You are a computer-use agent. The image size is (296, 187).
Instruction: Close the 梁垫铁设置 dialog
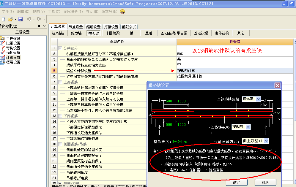pos(277,85)
